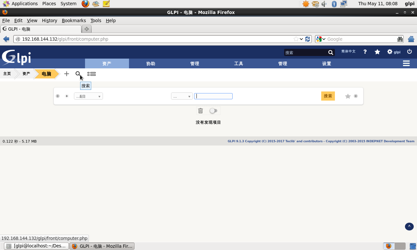The height and width of the screenshot is (250, 417).
Task: Open the list view icon beside the magnifier
Action: (x=92, y=74)
